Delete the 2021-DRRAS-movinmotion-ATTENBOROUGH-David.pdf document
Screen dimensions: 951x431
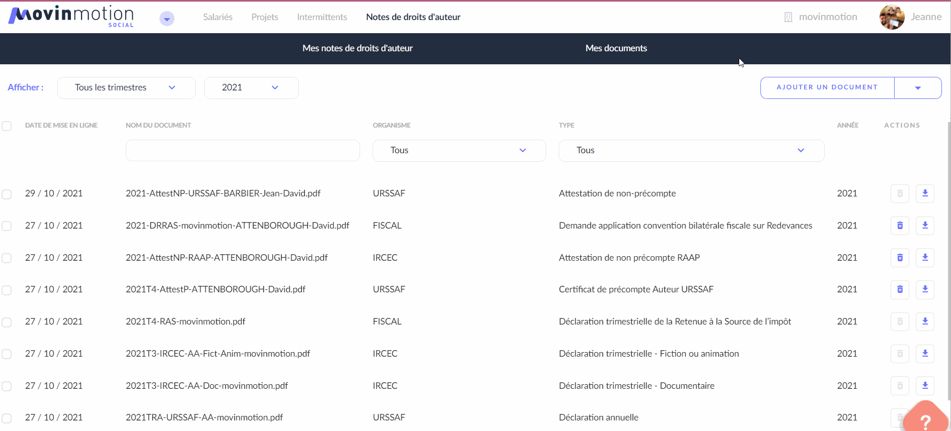(x=900, y=226)
